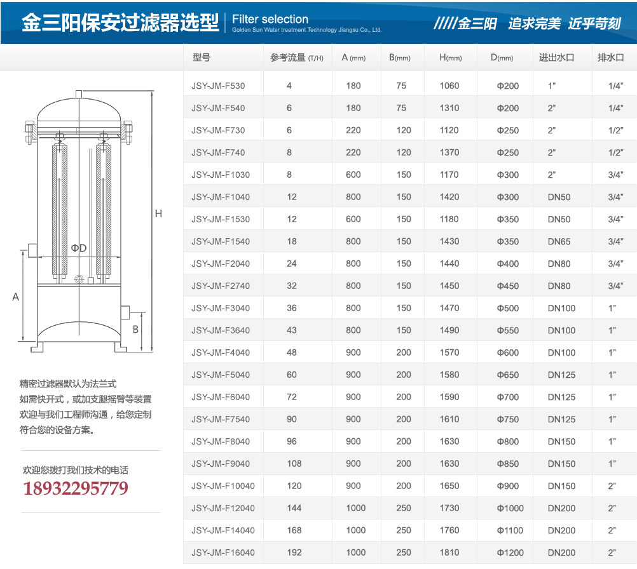Screen dimensions: 637x569
Task: Select model cell JSY-JM-F16040
Action: tap(223, 552)
